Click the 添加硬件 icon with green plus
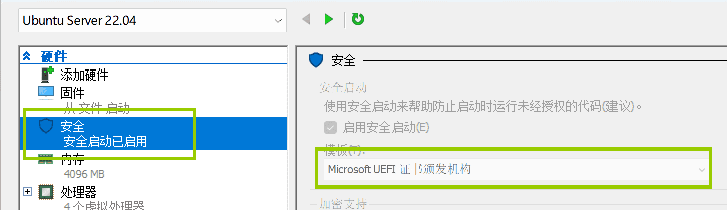 click(47, 75)
